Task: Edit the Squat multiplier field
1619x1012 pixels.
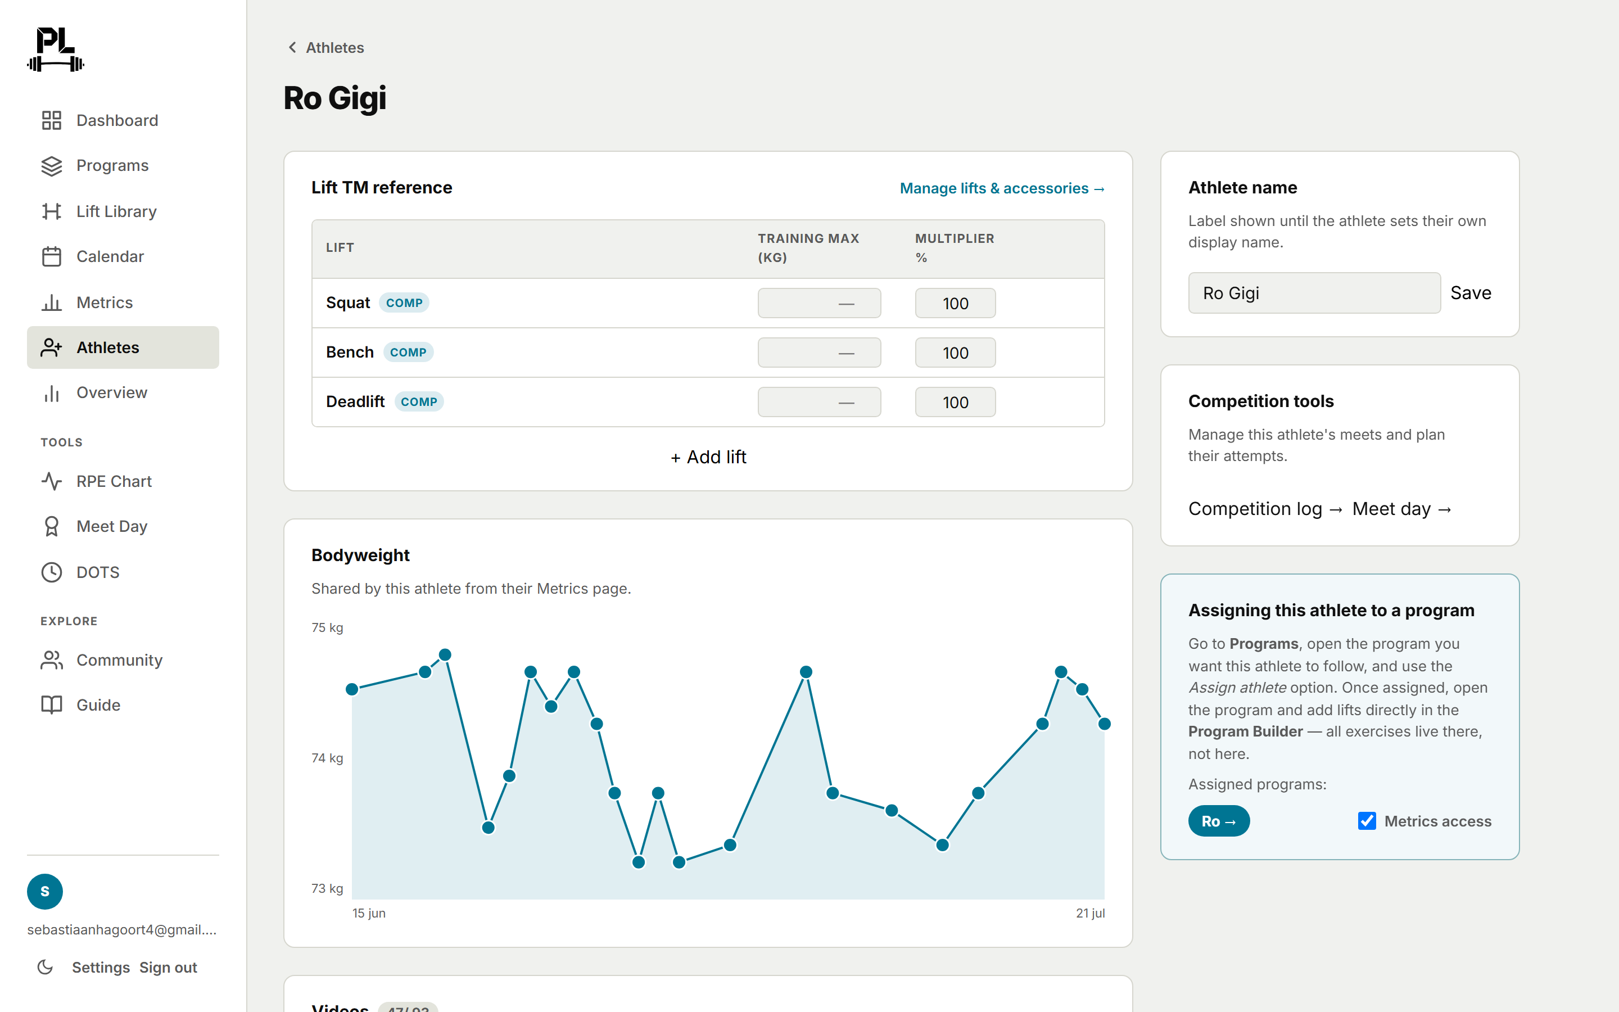Action: (x=955, y=304)
